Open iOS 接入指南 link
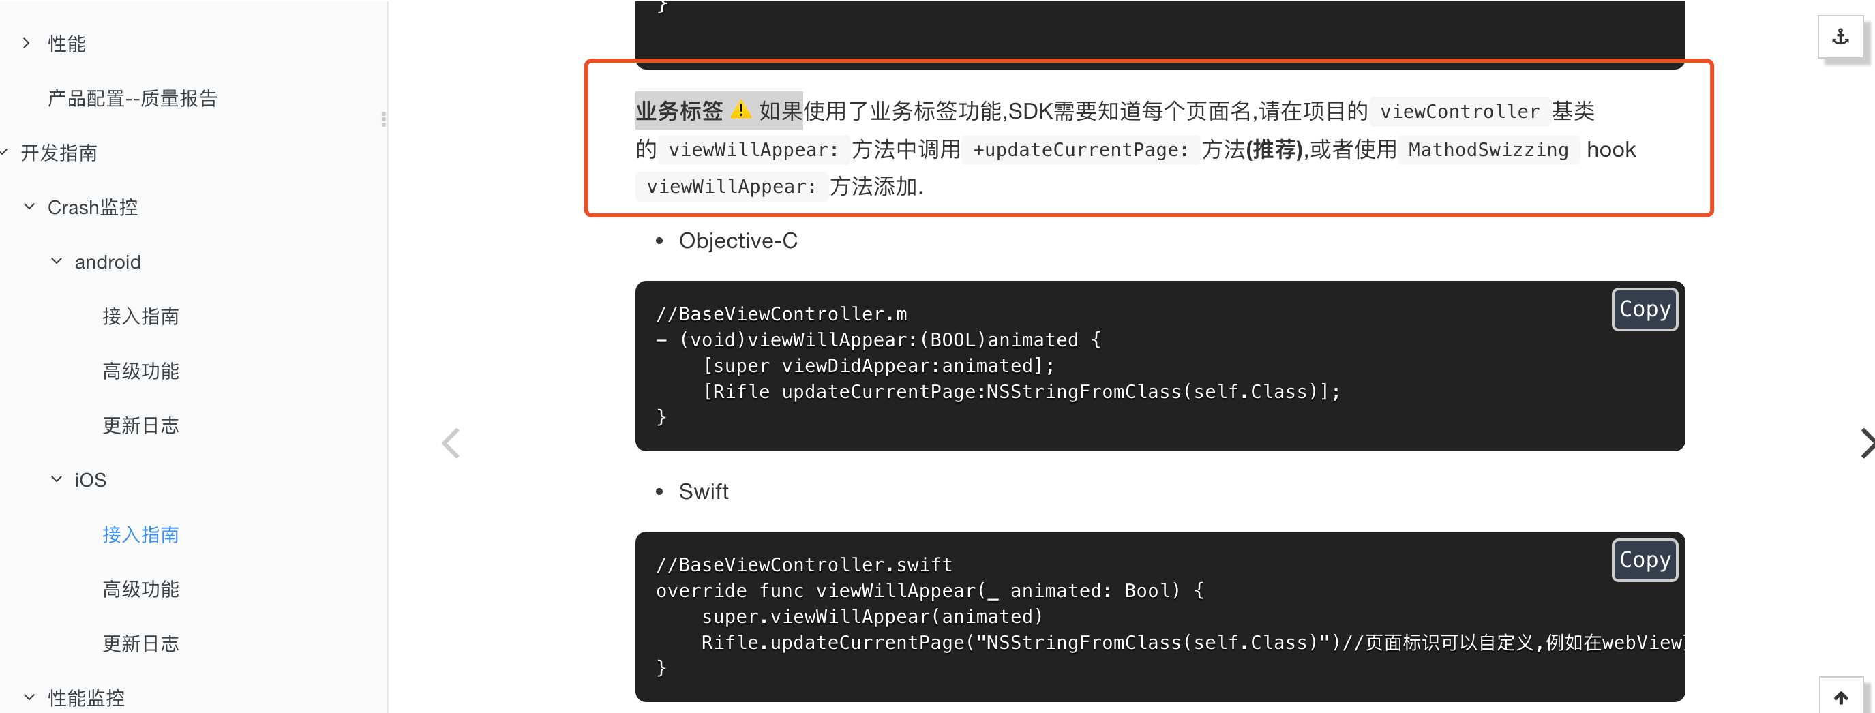Image resolution: width=1875 pixels, height=713 pixels. [140, 534]
